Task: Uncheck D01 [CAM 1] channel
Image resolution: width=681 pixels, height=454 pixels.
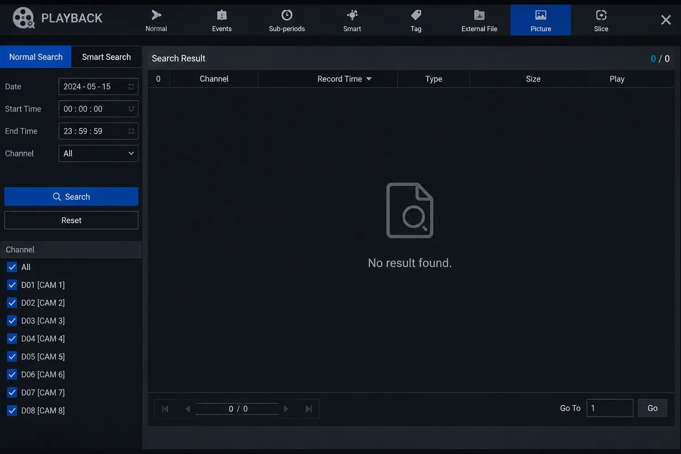Action: point(12,285)
